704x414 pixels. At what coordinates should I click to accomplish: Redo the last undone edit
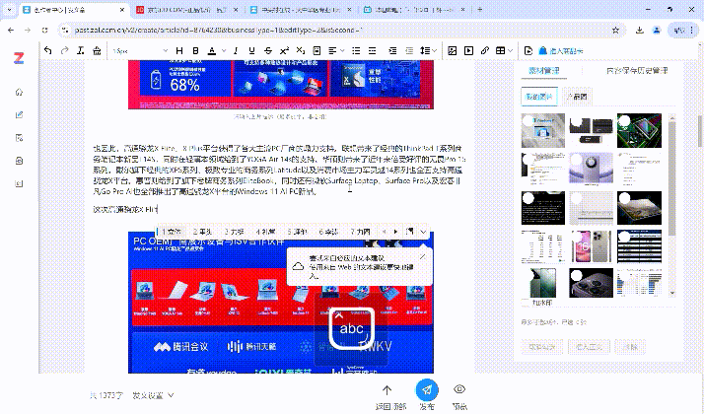click(64, 50)
